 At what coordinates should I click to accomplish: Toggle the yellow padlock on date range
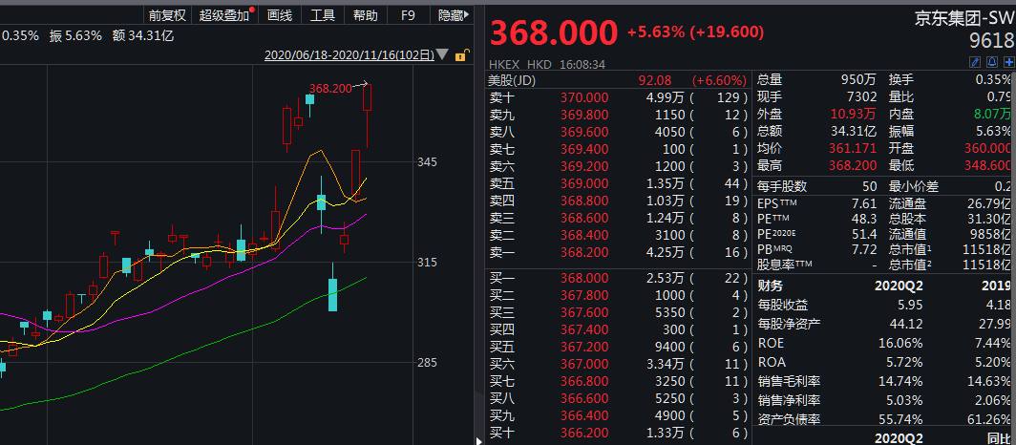pyautogui.click(x=460, y=55)
